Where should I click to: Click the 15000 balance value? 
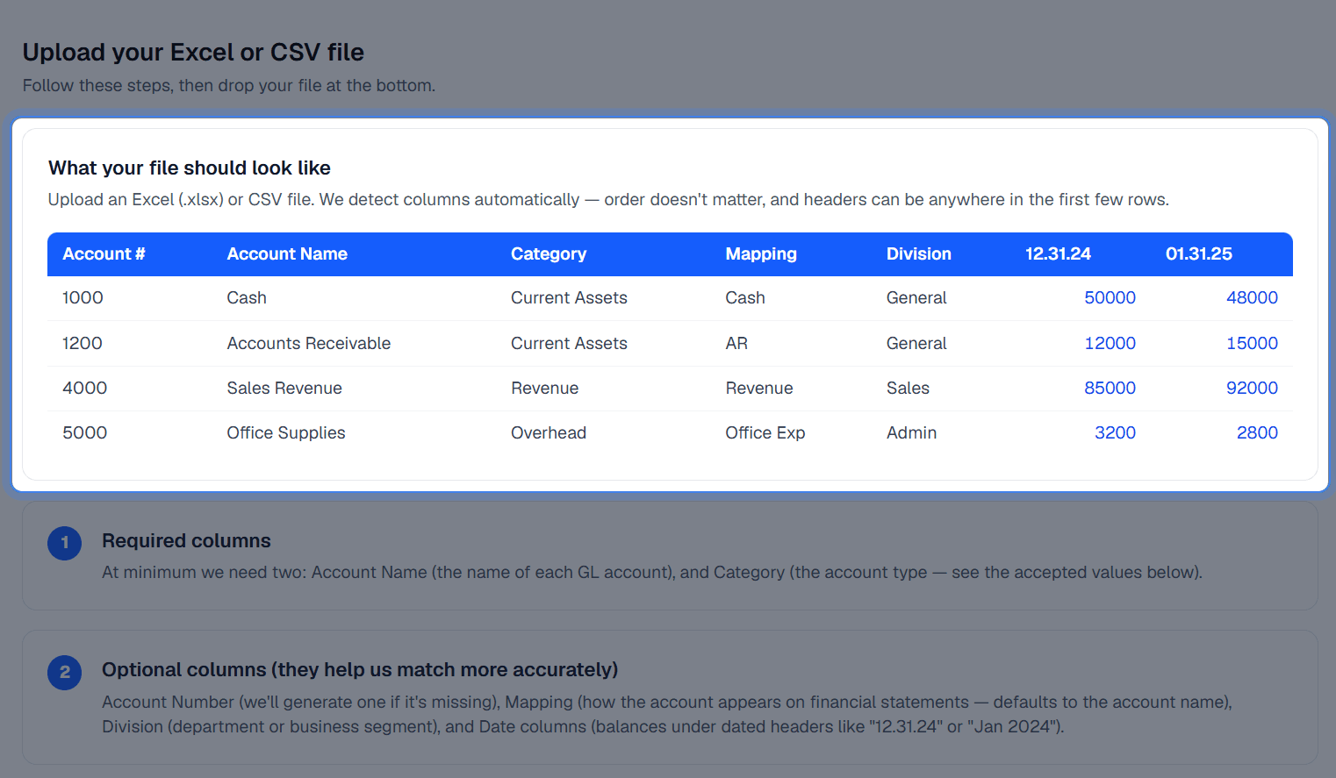tap(1252, 344)
